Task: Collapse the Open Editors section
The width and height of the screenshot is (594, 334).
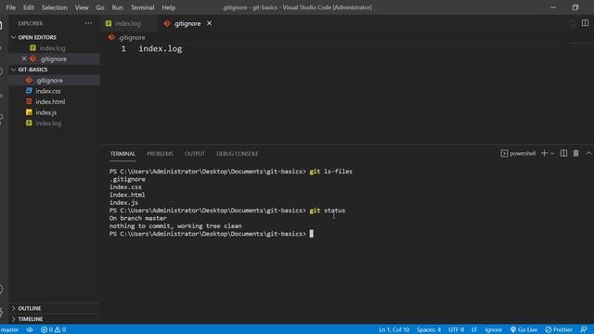Action: tap(37, 37)
